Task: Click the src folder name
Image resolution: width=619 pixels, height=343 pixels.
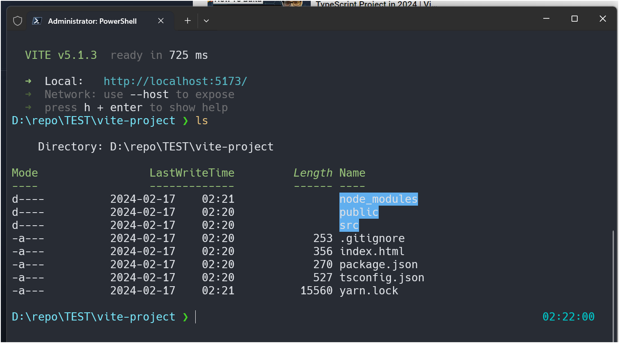Action: (349, 225)
